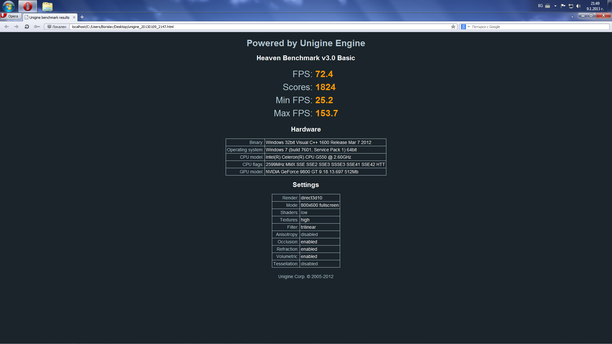Open the volume speaker icon
Viewport: 612px width, 344px height.
pyautogui.click(x=578, y=6)
